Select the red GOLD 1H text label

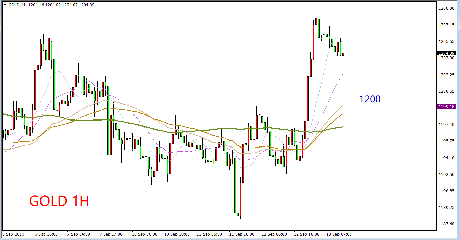coord(59,201)
